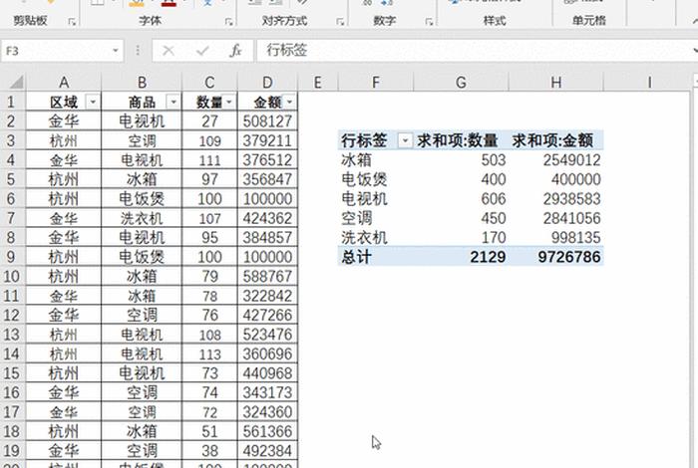Select cell D10 containing 588767
Viewport: 698px width, 468px height.
[267, 277]
